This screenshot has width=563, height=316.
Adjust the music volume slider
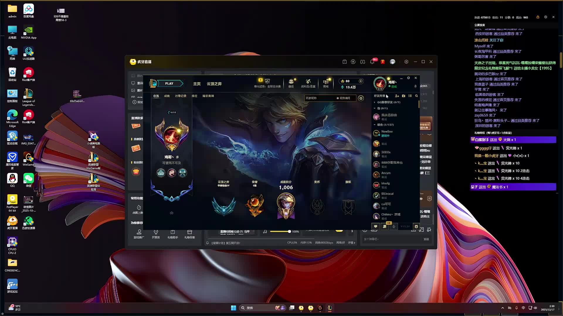click(289, 231)
